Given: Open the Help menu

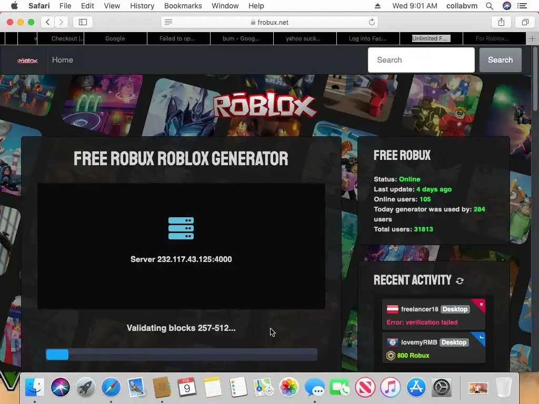Looking at the screenshot, I should (x=256, y=6).
